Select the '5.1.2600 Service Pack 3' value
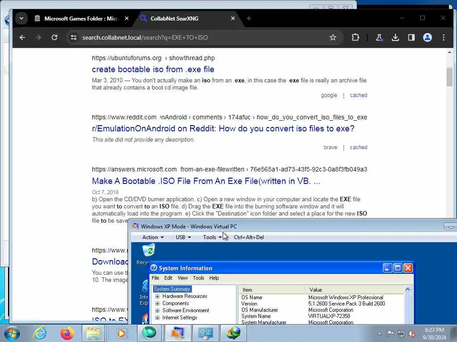This screenshot has width=457, height=342. tap(346, 304)
